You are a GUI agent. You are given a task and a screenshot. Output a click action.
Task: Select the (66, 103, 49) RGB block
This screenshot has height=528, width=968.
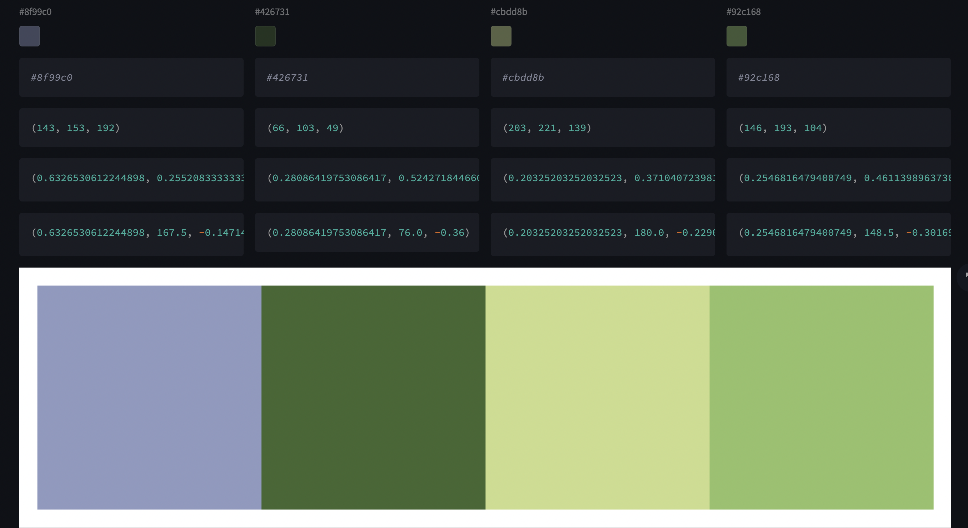[367, 128]
